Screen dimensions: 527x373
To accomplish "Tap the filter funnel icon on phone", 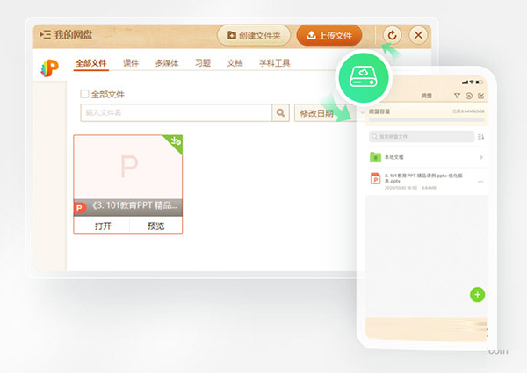I will pos(457,95).
